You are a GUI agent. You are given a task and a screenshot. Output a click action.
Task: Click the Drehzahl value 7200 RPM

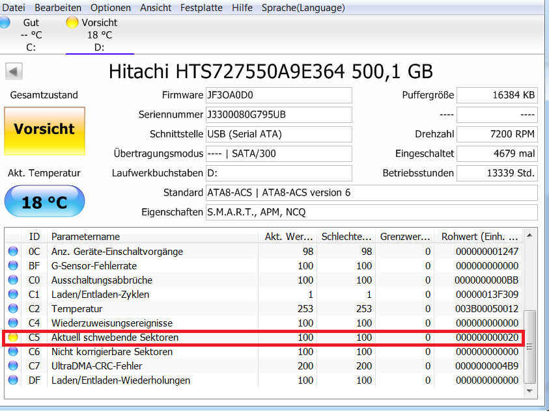[497, 134]
